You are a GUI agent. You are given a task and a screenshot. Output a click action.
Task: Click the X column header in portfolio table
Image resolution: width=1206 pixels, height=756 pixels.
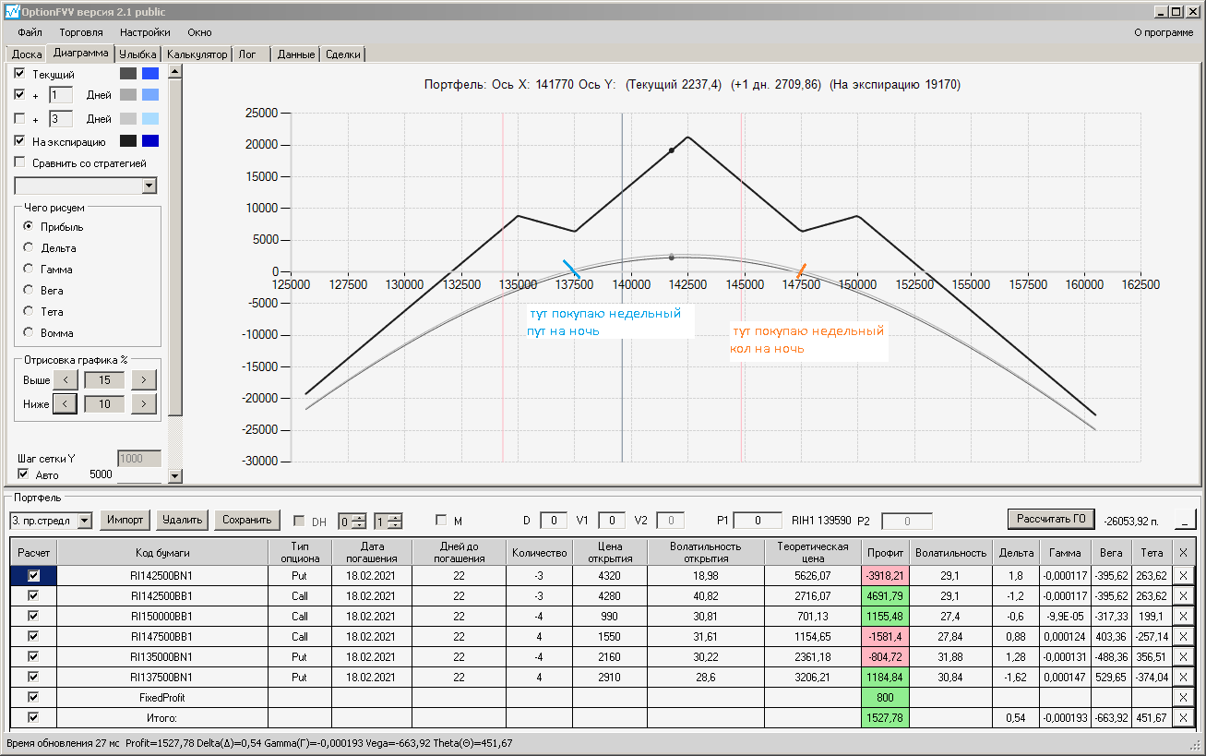point(1183,552)
